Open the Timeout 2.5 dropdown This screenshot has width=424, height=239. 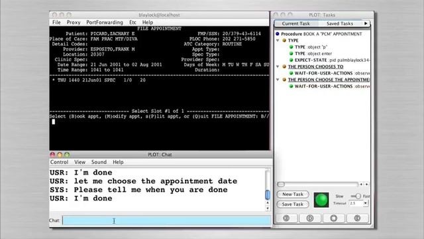tap(365, 203)
